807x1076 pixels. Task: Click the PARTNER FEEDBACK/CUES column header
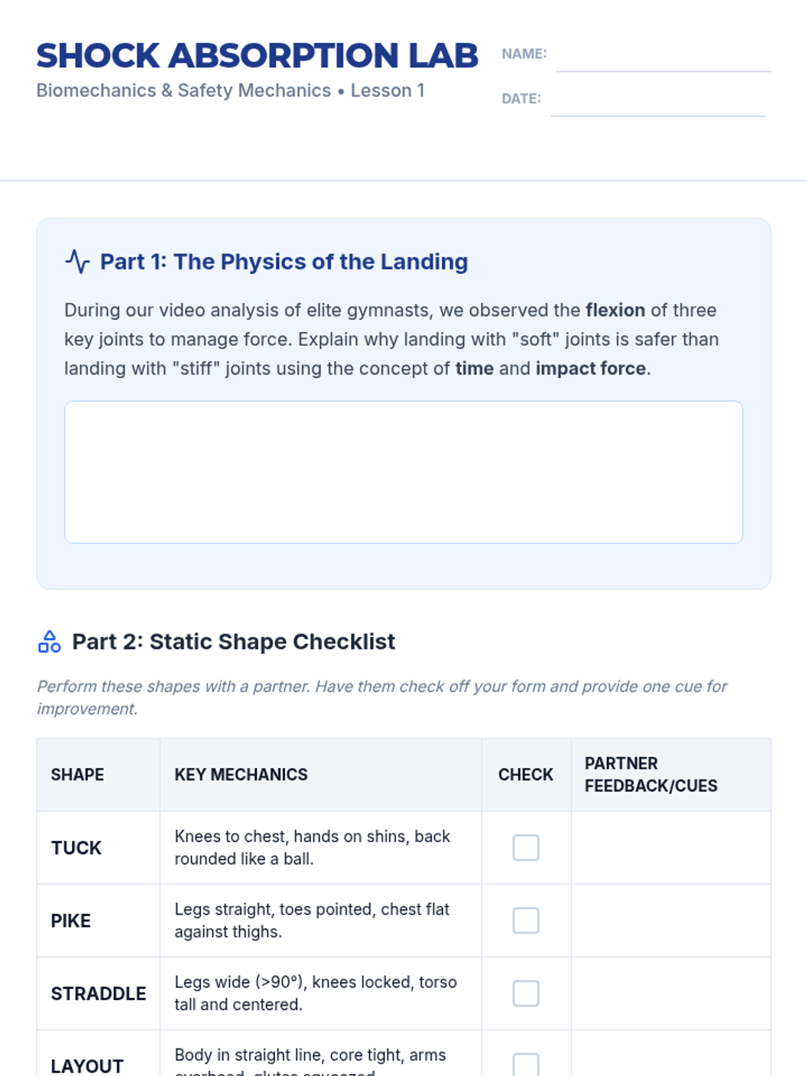(650, 775)
